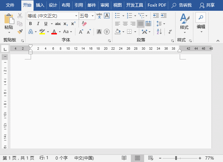Toggle Bold formatting
223x162 pixels.
click(x=30, y=23)
